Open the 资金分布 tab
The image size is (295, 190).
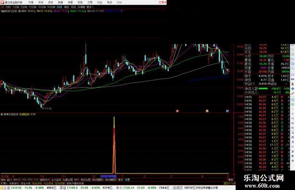(x=25, y=183)
